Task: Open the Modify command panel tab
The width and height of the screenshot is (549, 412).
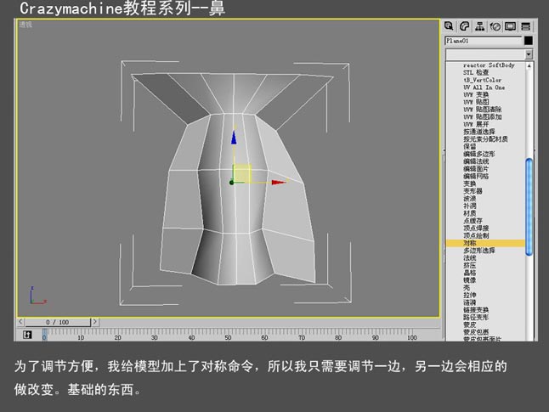Action: 465,26
